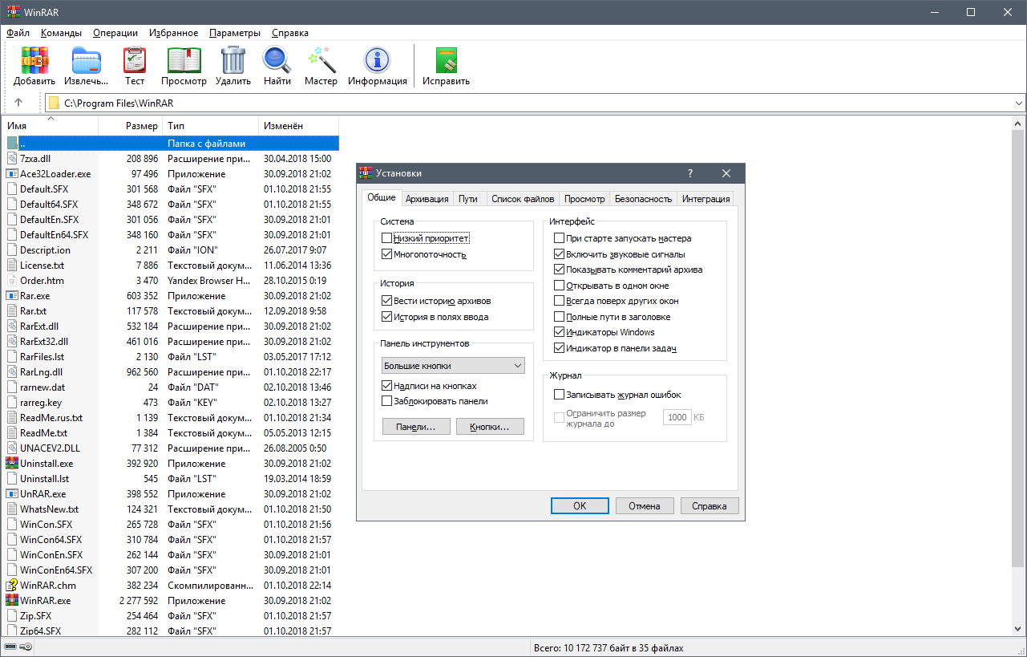Select the WhatsNew.txt file row
Viewport: 1027px width, 657px height.
pyautogui.click(x=171, y=509)
